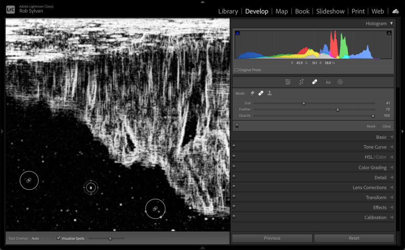The height and width of the screenshot is (250, 405).
Task: Open the Red Eye Correction tool
Action: point(328,82)
